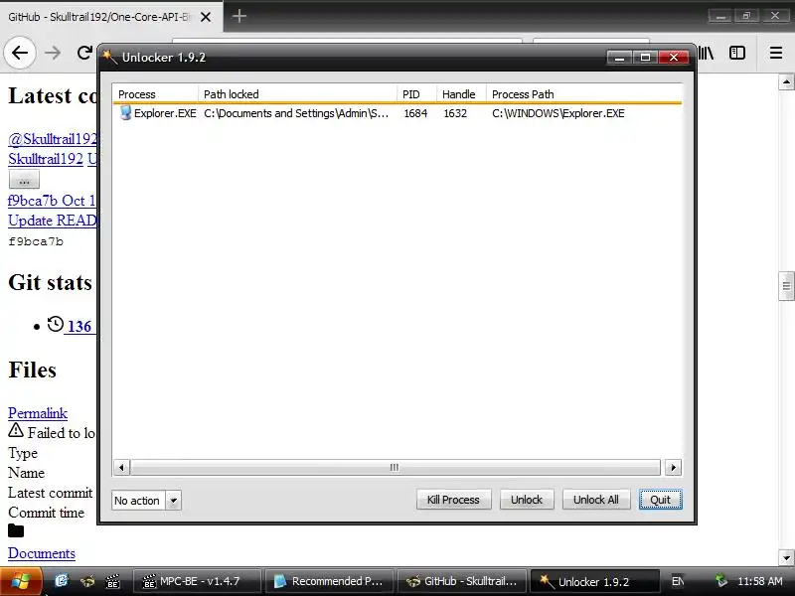Select the Explorer.EXE process row
This screenshot has width=795, height=596.
coord(397,113)
